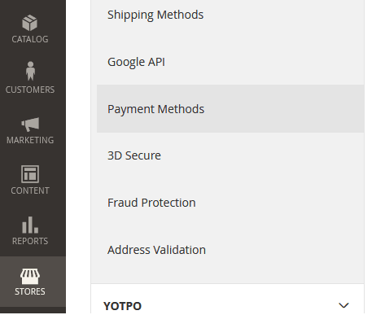The image size is (385, 315).
Task: Click the MARKETING label in sidebar
Action: [x=30, y=140]
